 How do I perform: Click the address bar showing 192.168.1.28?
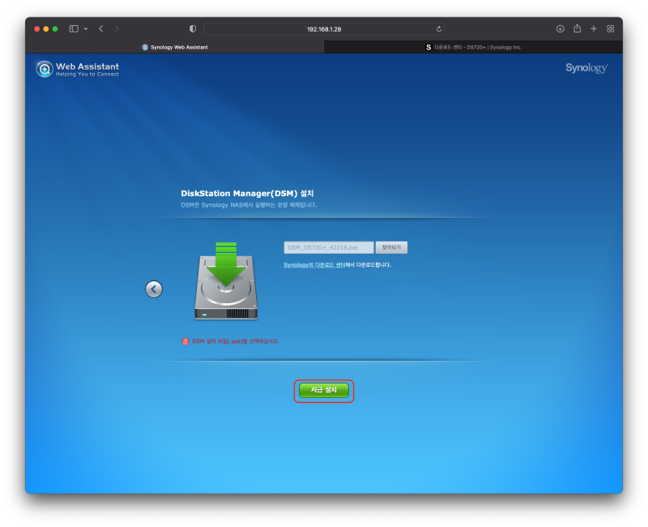(x=323, y=29)
